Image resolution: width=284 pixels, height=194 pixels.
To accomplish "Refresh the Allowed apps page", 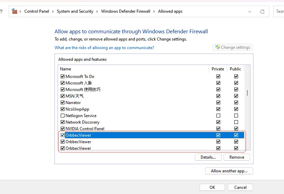I will [262, 11].
